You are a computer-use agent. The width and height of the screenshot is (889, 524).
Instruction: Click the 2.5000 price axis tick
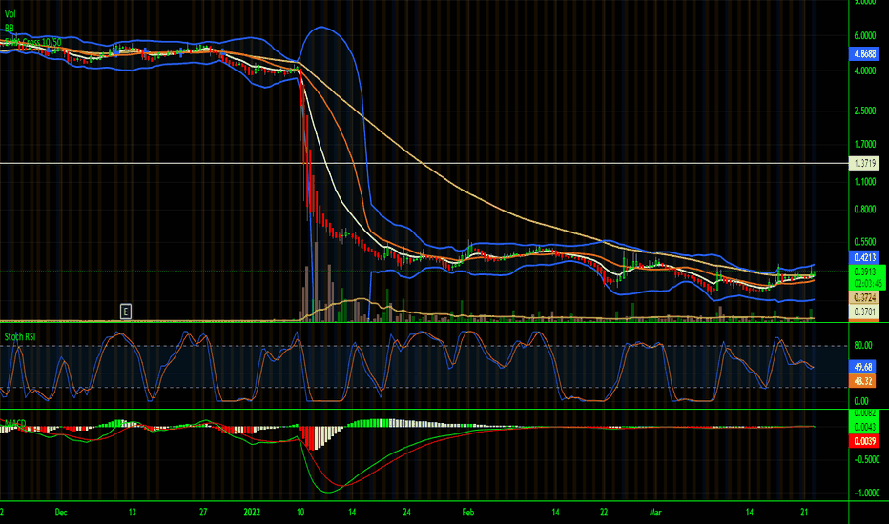point(865,111)
